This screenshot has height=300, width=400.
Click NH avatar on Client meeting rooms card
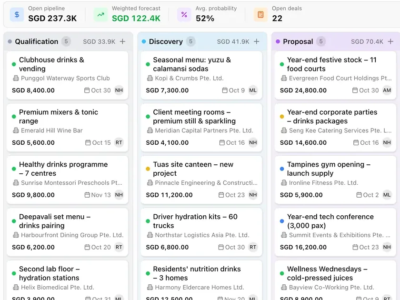coord(253,142)
